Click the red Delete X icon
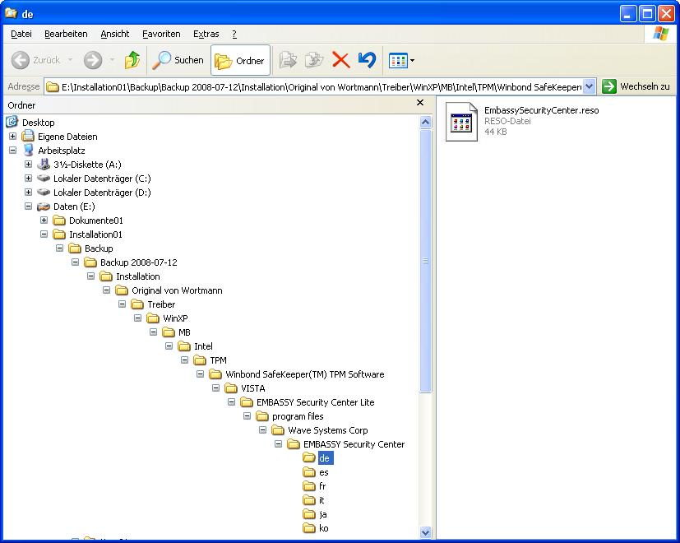This screenshot has height=543, width=680. (341, 60)
